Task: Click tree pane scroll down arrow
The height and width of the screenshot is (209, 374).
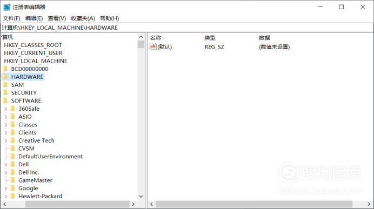Action: (x=141, y=197)
